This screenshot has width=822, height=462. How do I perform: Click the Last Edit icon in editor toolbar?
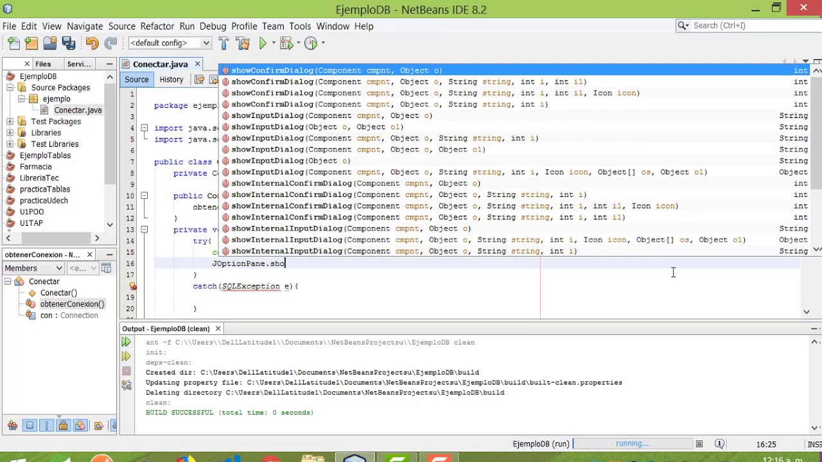200,80
